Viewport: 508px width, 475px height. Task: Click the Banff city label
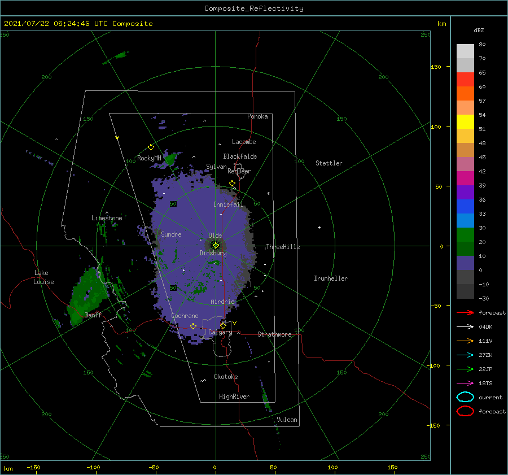pos(93,315)
